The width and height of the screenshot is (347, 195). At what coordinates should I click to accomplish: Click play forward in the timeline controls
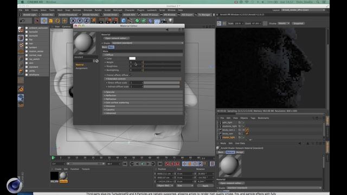(x=142, y=164)
